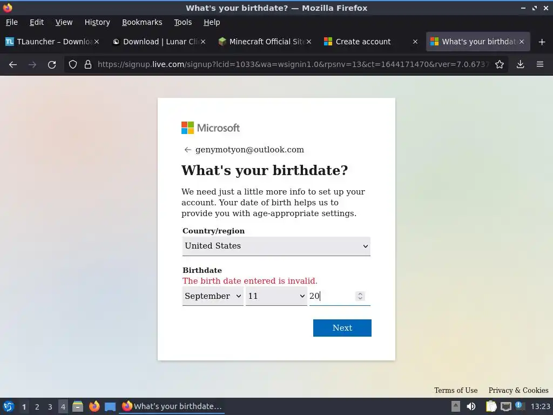Click the show desktop icon in the taskbar

point(110,406)
